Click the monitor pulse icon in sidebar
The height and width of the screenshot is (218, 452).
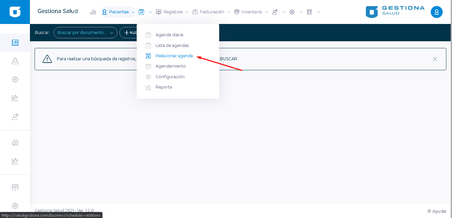point(15,187)
